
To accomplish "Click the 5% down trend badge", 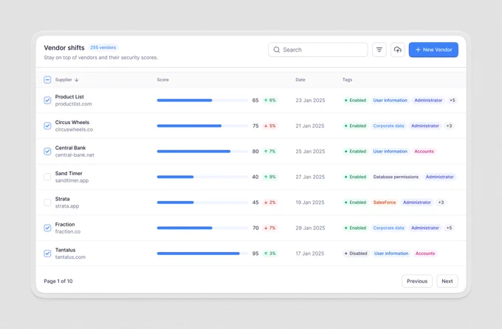I will (270, 126).
